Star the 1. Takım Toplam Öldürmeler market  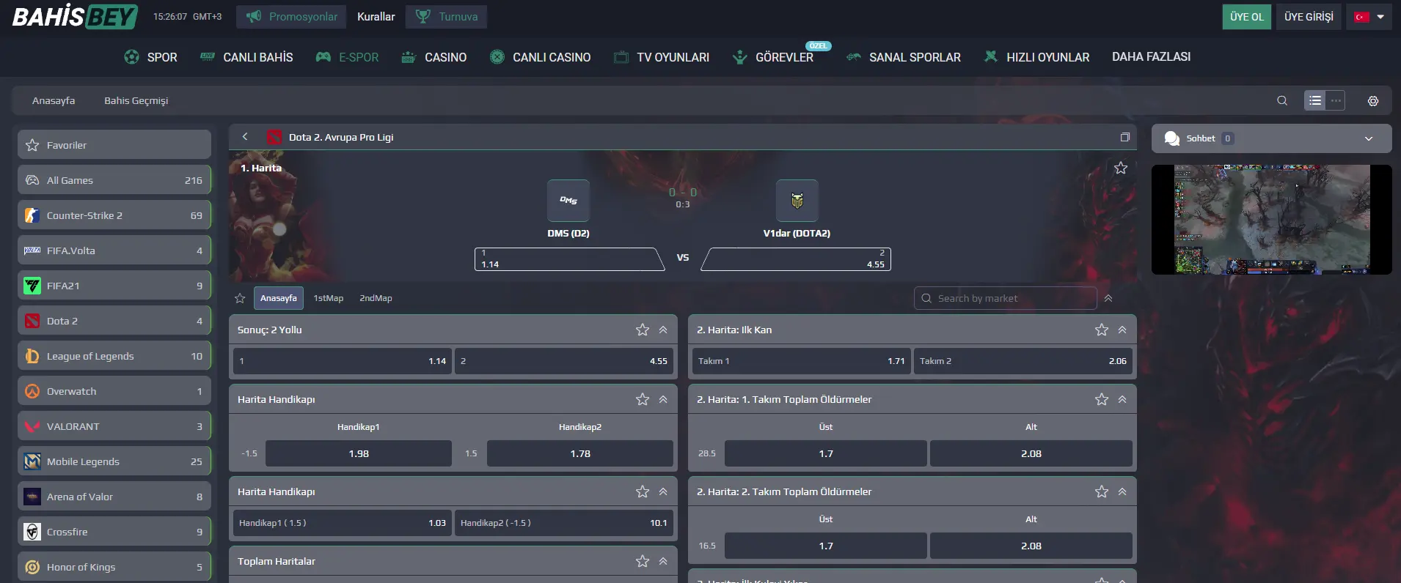pos(1102,399)
